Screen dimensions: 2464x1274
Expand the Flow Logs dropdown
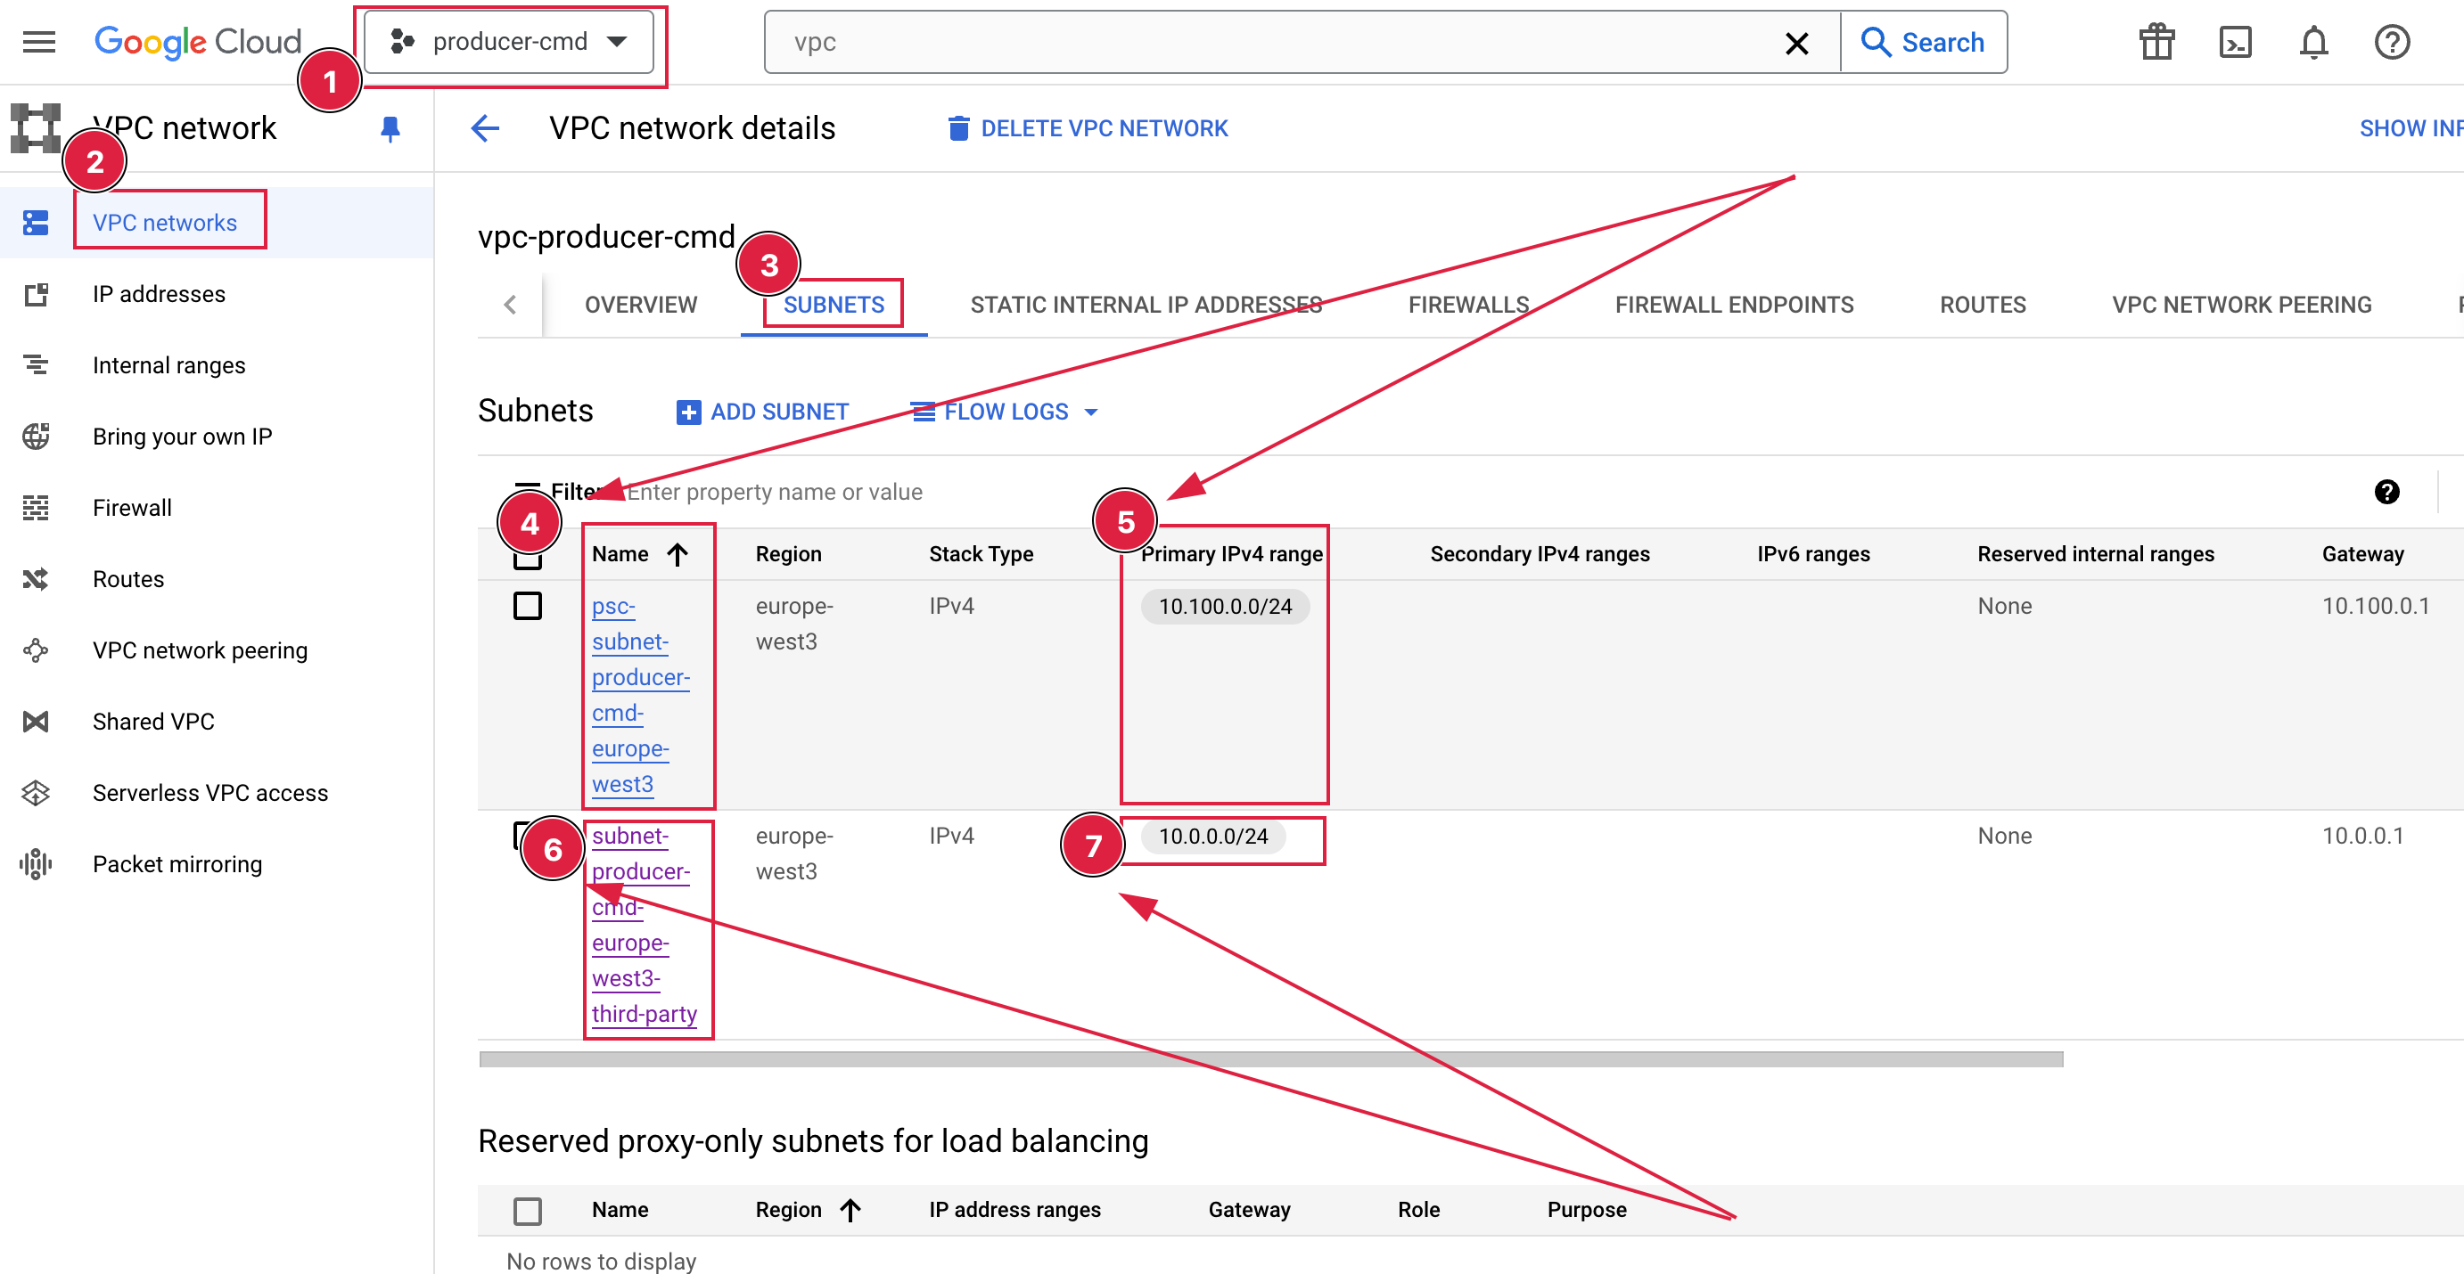[x=1005, y=412]
